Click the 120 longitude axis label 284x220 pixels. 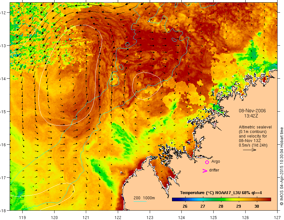point(54,217)
